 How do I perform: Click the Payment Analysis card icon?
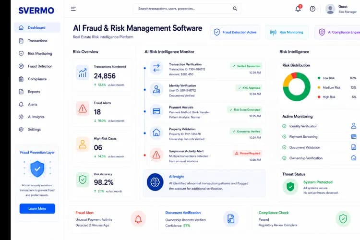(156, 111)
